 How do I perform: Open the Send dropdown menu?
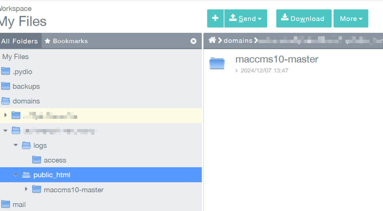[x=245, y=18]
